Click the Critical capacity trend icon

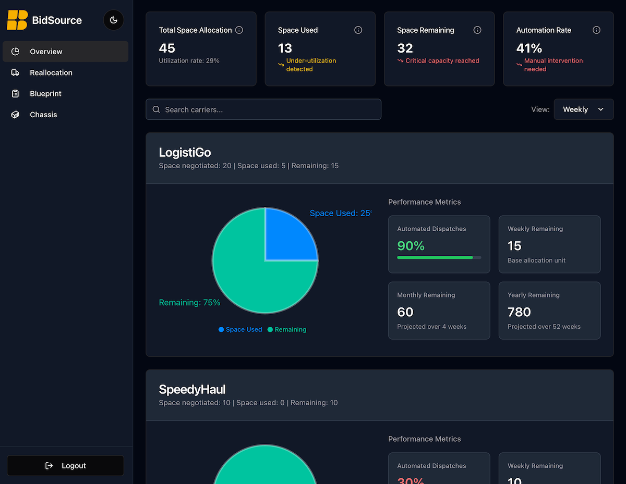click(401, 61)
